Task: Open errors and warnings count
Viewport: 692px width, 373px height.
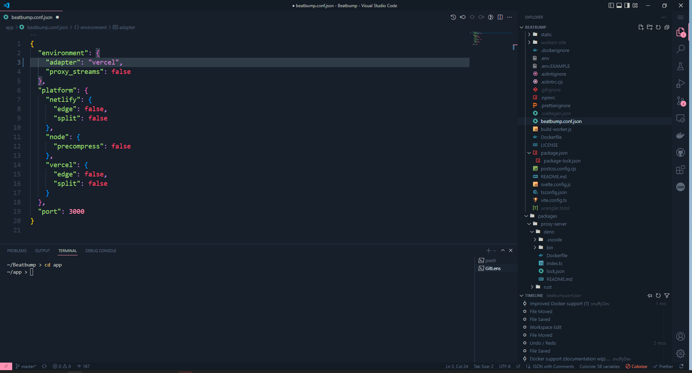Action: click(62, 366)
